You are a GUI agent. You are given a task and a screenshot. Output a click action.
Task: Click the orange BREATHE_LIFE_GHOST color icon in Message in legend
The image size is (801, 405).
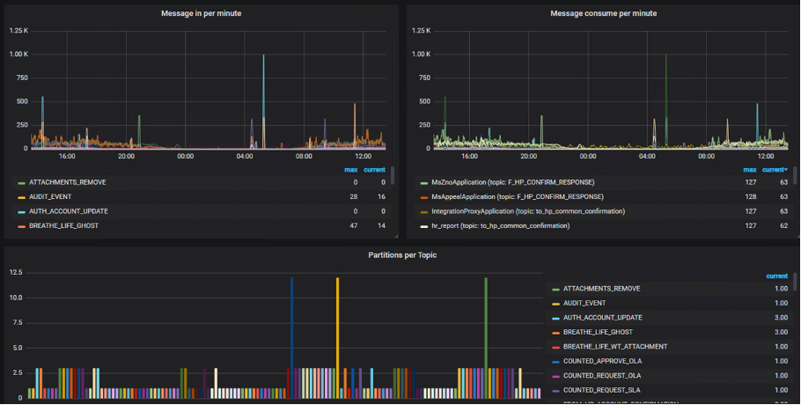tap(20, 226)
